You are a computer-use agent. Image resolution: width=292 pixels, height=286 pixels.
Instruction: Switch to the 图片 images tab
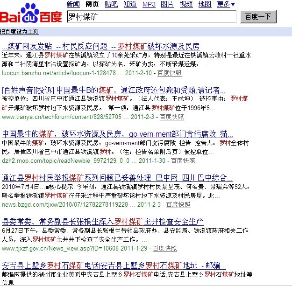tap(167, 4)
